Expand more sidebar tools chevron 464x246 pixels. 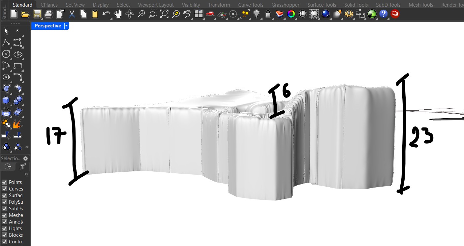[27, 147]
